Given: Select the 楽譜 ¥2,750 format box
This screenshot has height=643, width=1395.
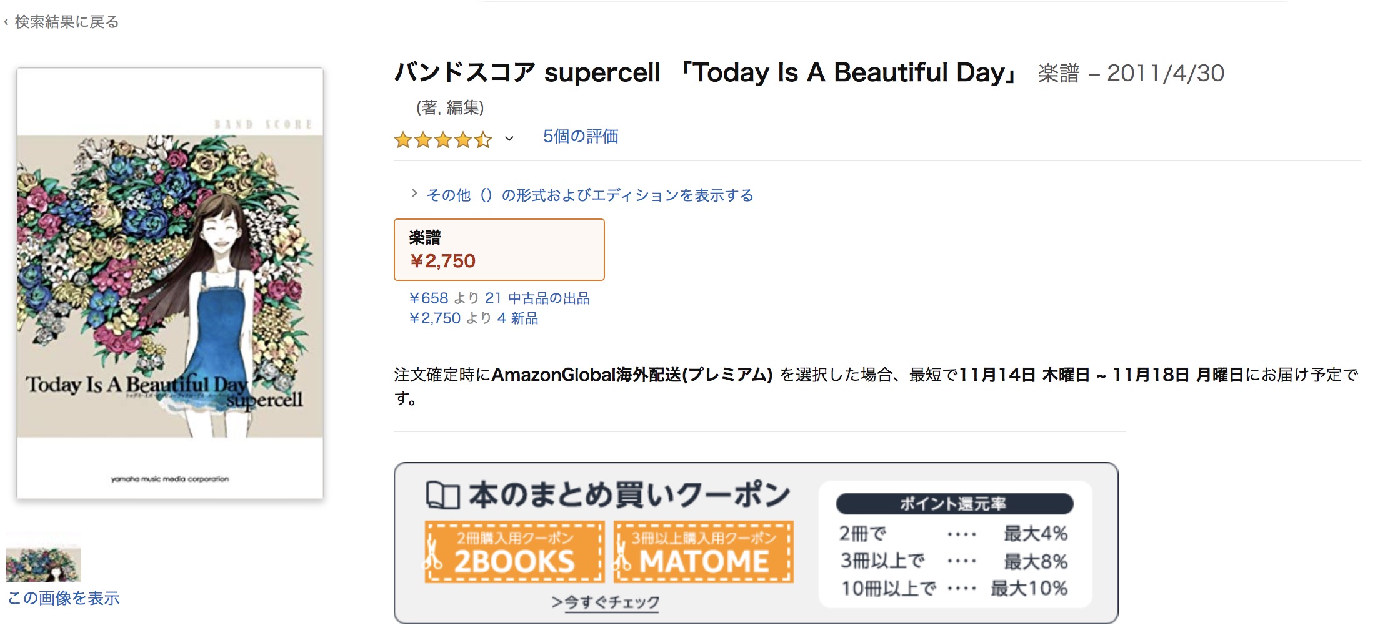Looking at the screenshot, I should pyautogui.click(x=499, y=250).
